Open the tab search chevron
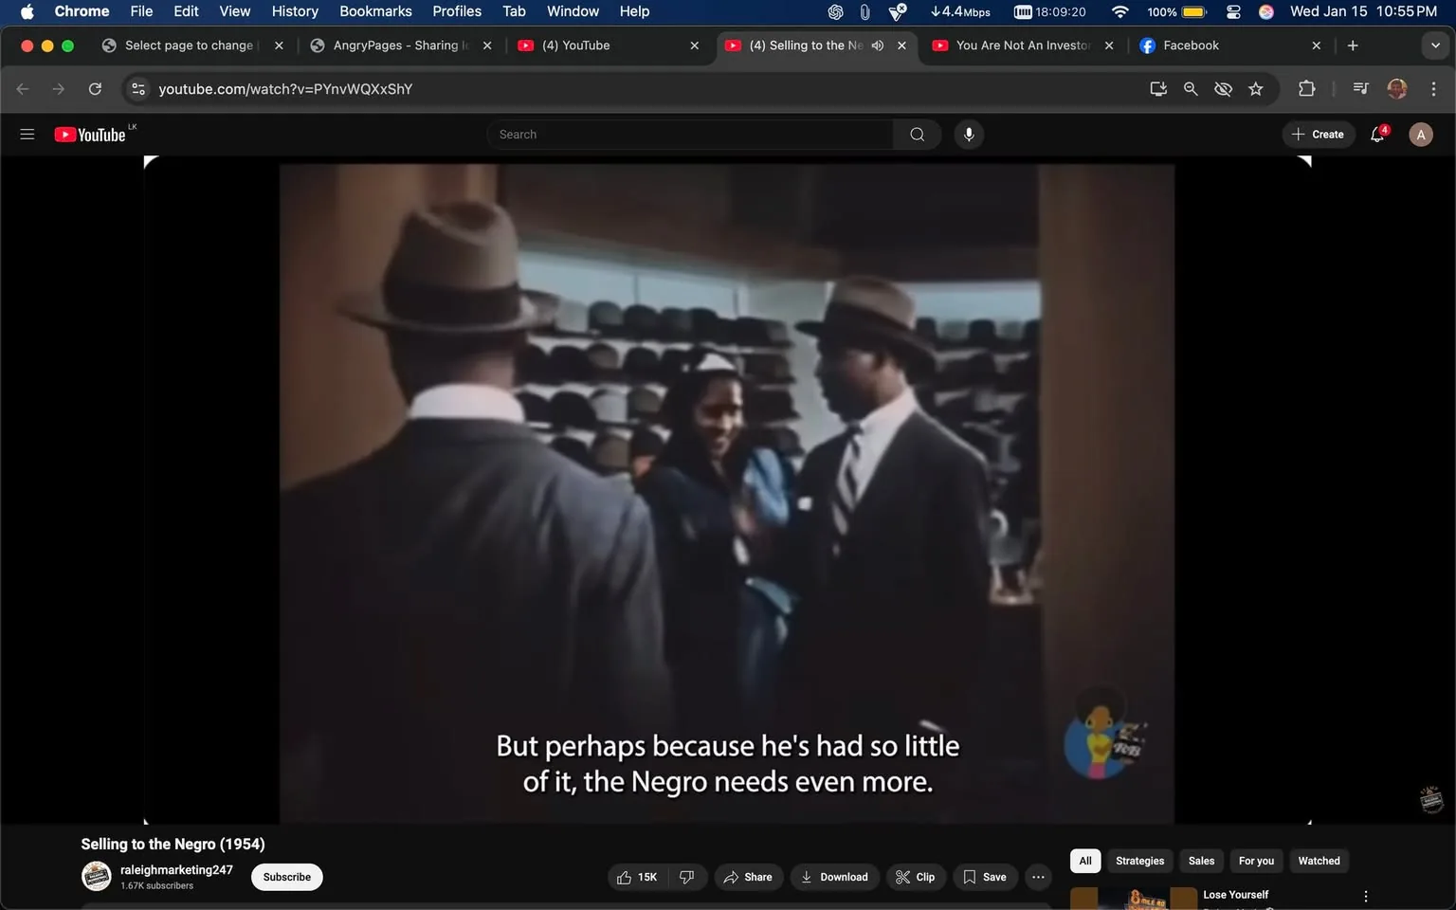This screenshot has height=910, width=1456. point(1434,45)
